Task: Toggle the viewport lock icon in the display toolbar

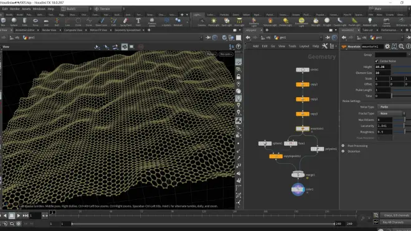Action: point(239,77)
